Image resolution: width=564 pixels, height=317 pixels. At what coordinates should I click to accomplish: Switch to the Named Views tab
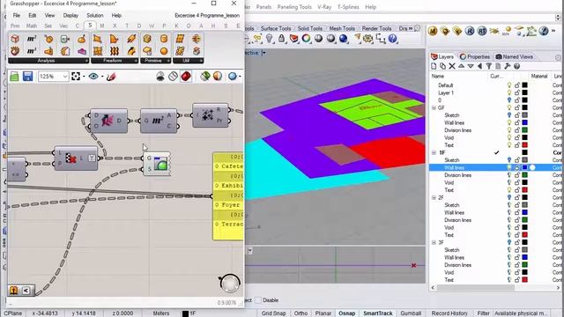tap(515, 56)
